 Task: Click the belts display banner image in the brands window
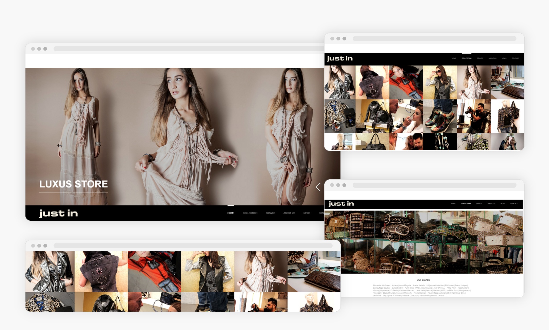coord(424,242)
